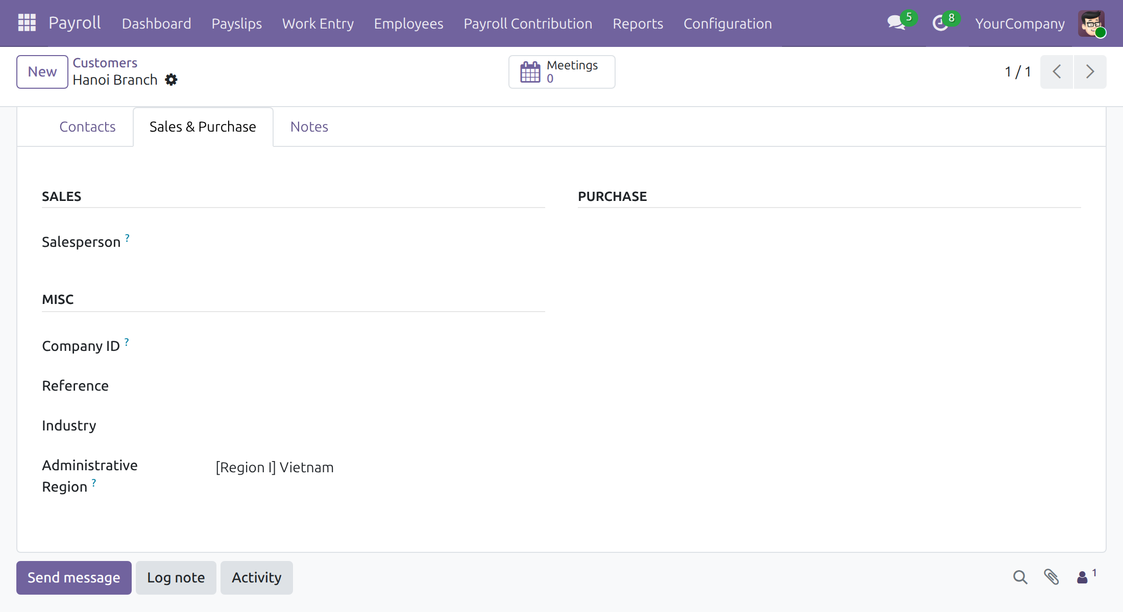
Task: Select the Sales & Purchase tab
Action: [x=203, y=127]
